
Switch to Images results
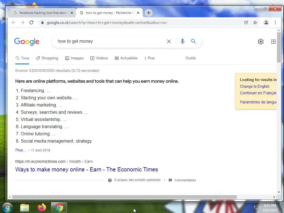click(74, 58)
